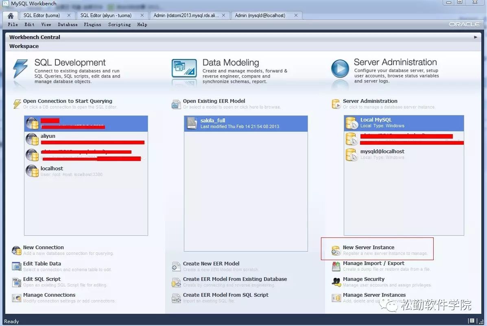This screenshot has height=326, width=487.
Task: Open the Plugins menu
Action: pyautogui.click(x=92, y=24)
